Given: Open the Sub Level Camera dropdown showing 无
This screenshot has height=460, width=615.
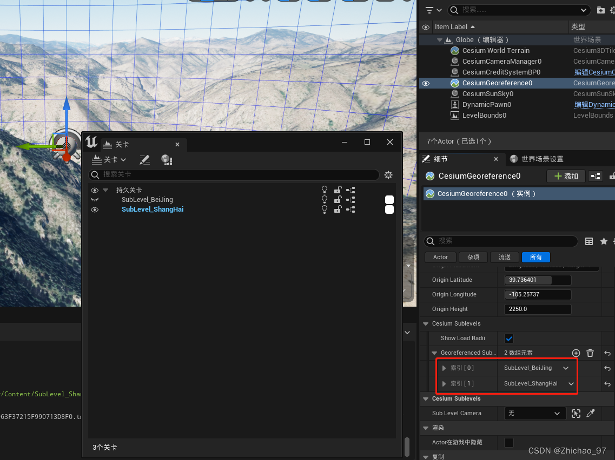Looking at the screenshot, I should 535,413.
